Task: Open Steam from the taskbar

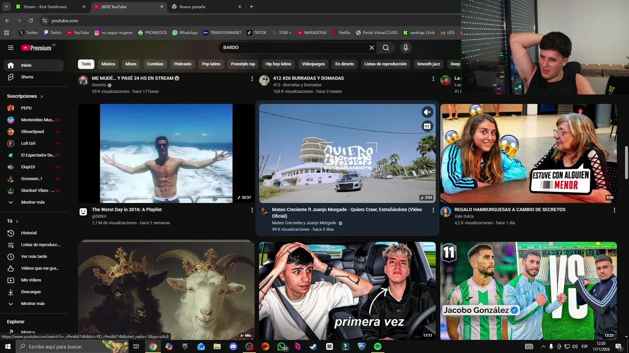Action: [313, 347]
